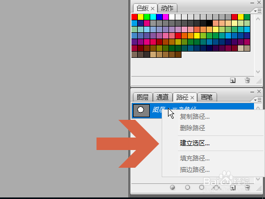Close the 路径 tab with its x
The image size is (265, 199).
click(x=192, y=97)
